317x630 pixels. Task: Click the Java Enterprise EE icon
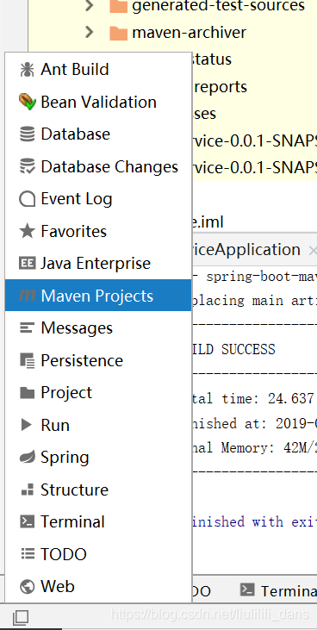pos(27,264)
